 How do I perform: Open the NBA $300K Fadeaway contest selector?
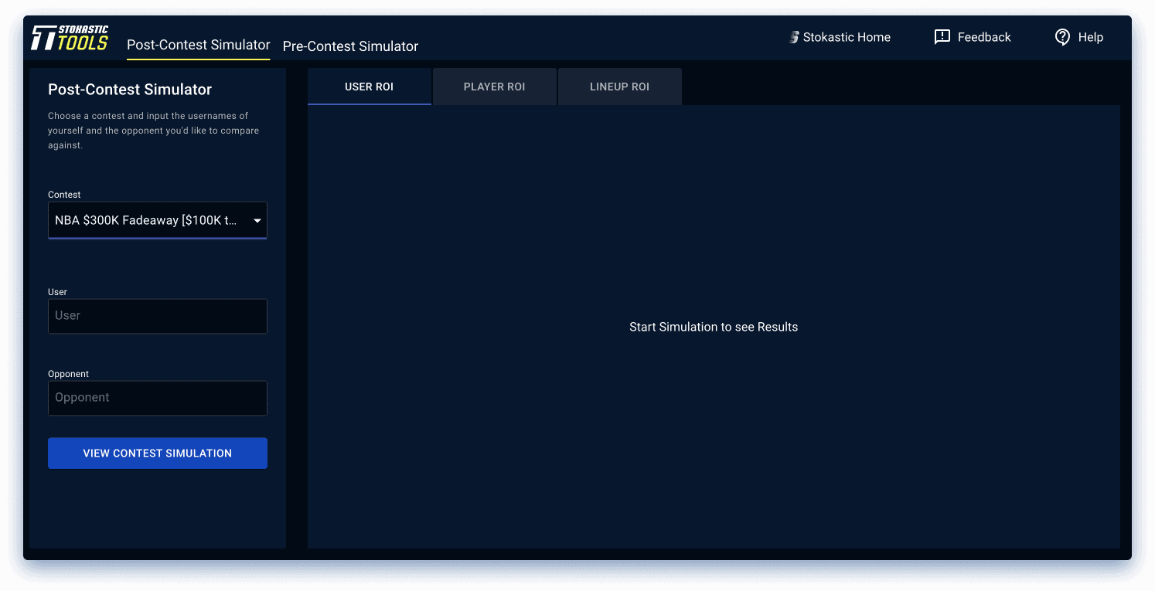(158, 220)
